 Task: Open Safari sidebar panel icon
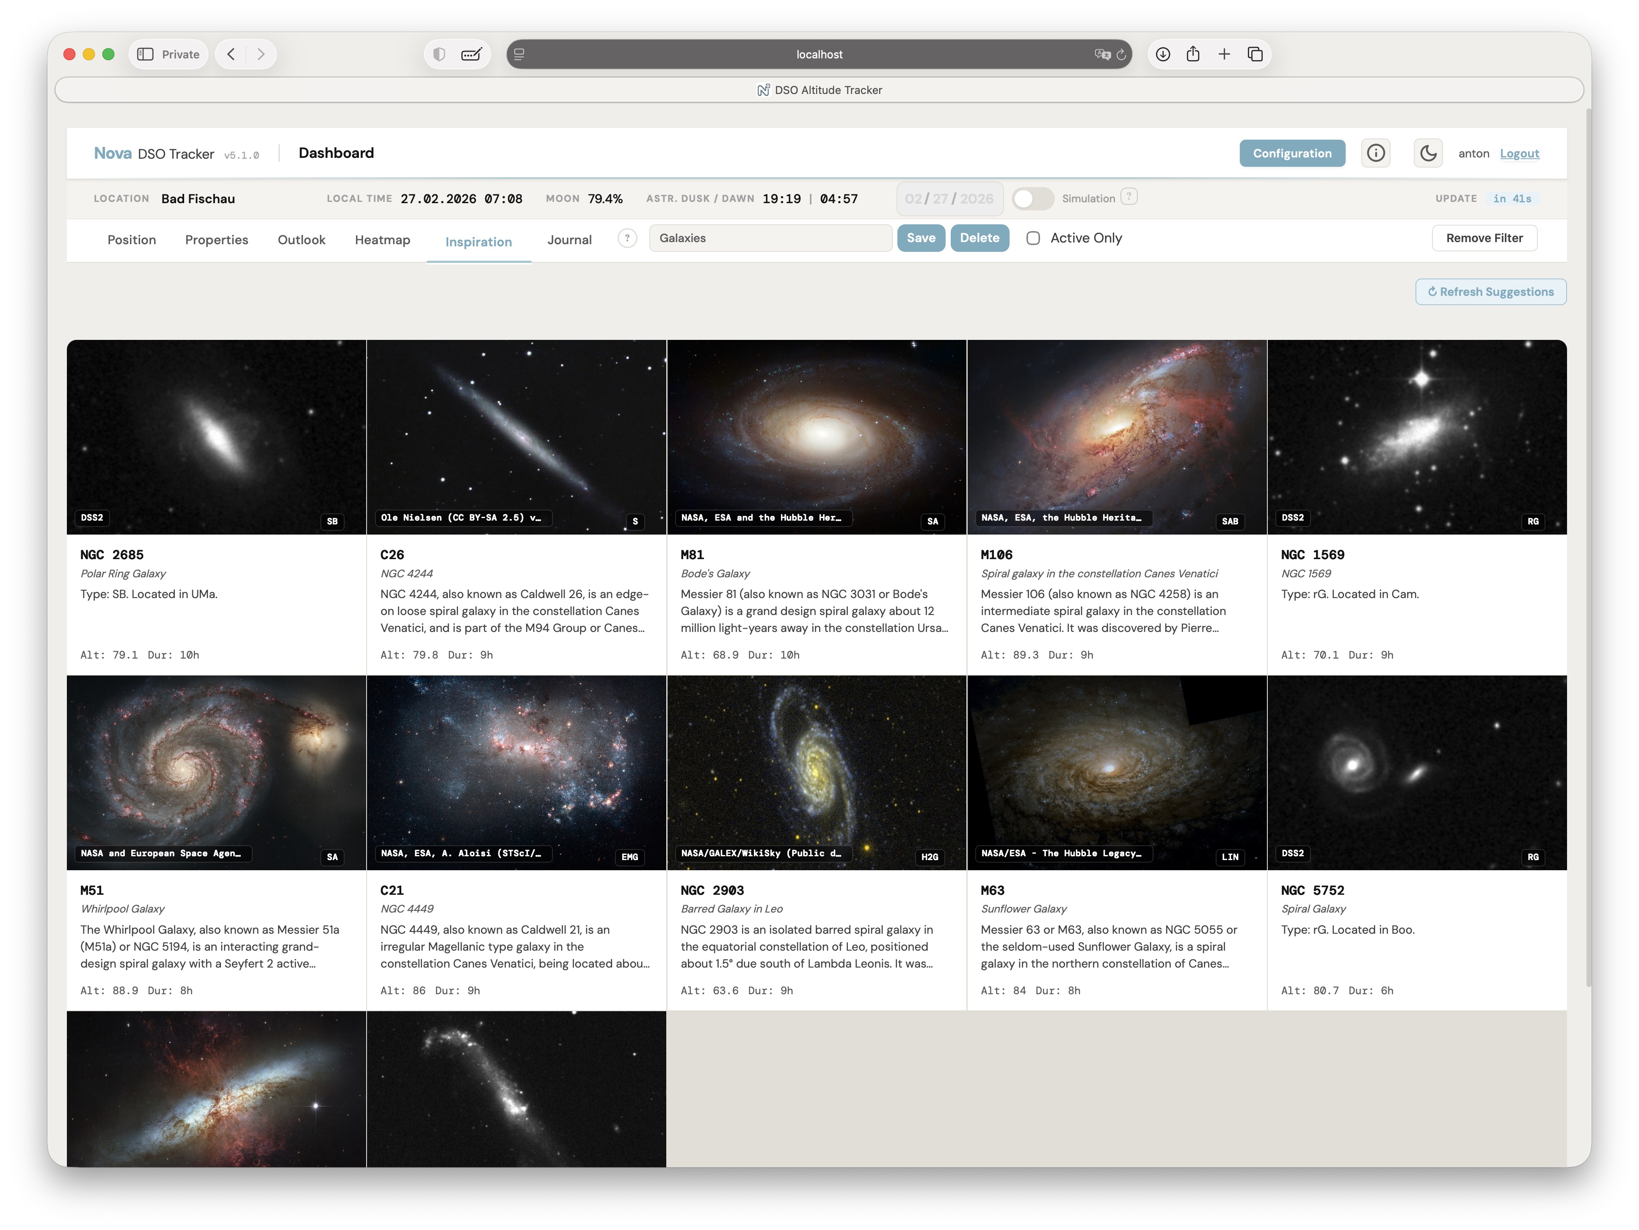coord(146,54)
